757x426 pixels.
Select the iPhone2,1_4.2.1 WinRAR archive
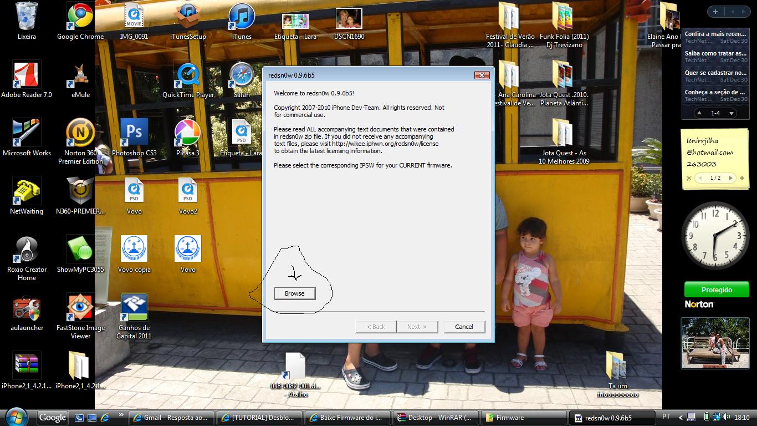click(27, 371)
